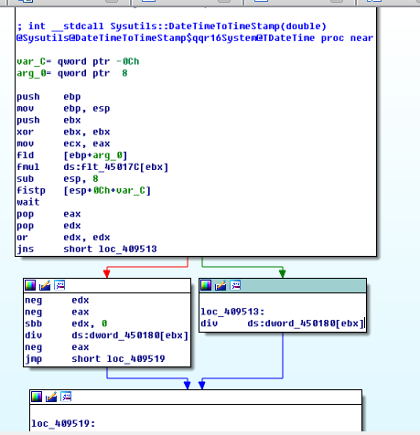This screenshot has height=435, width=420.
Task: Select the @Sysutils@DateTimeToTimeStamp proc near line
Action: pyautogui.click(x=195, y=38)
